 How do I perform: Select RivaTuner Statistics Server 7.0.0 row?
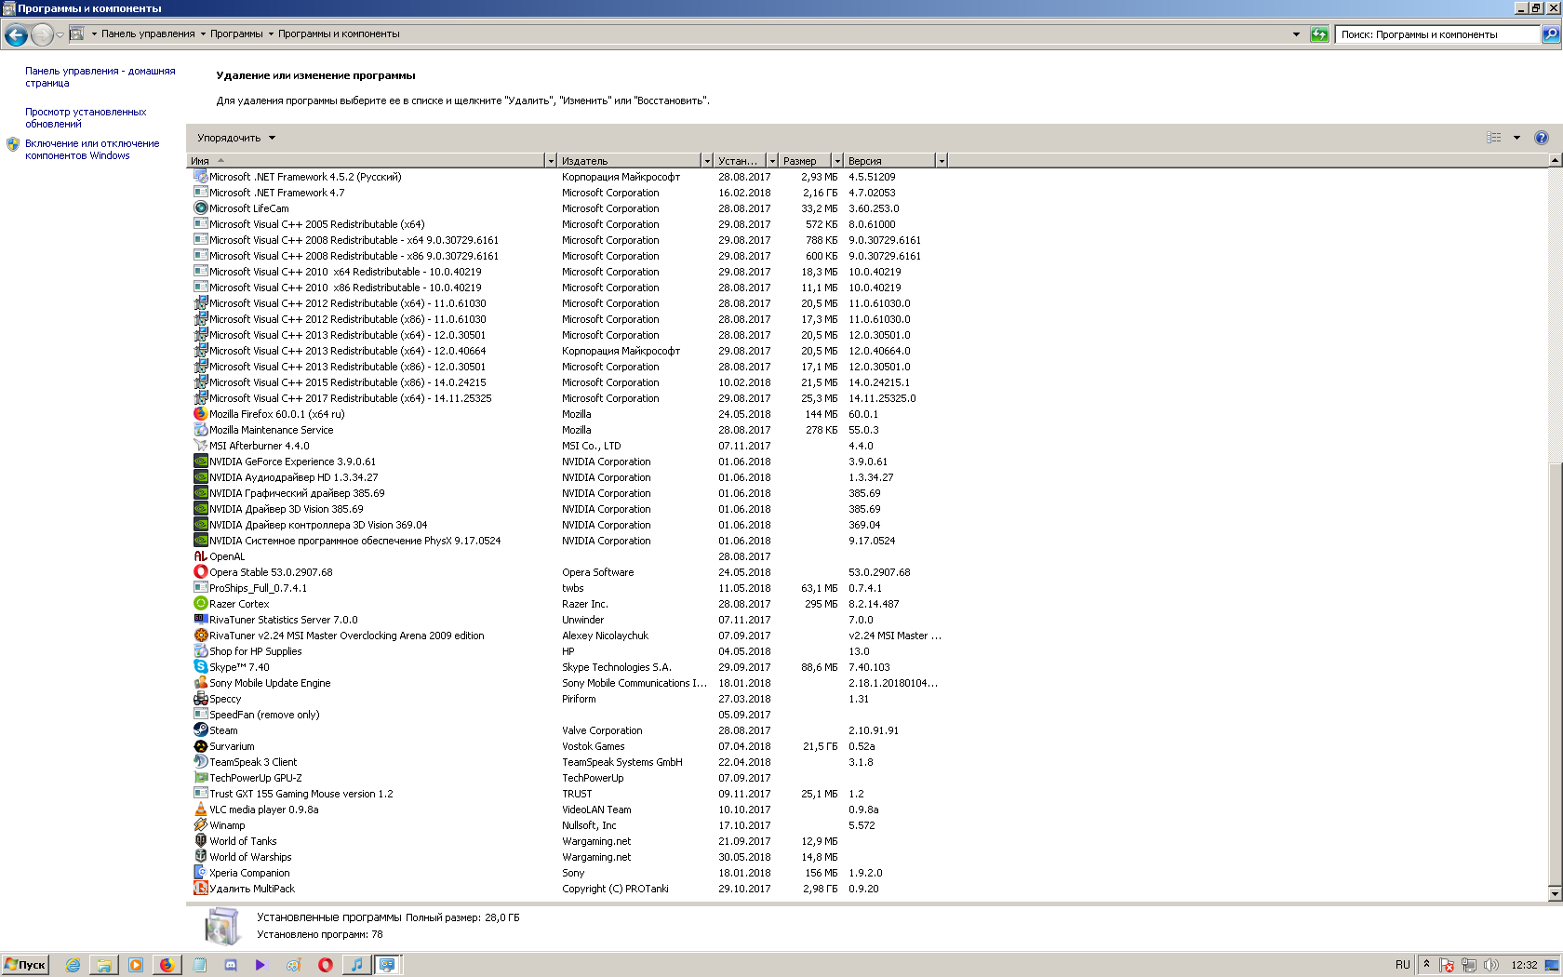click(x=568, y=620)
